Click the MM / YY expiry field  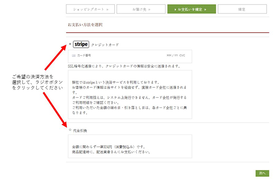172,56
